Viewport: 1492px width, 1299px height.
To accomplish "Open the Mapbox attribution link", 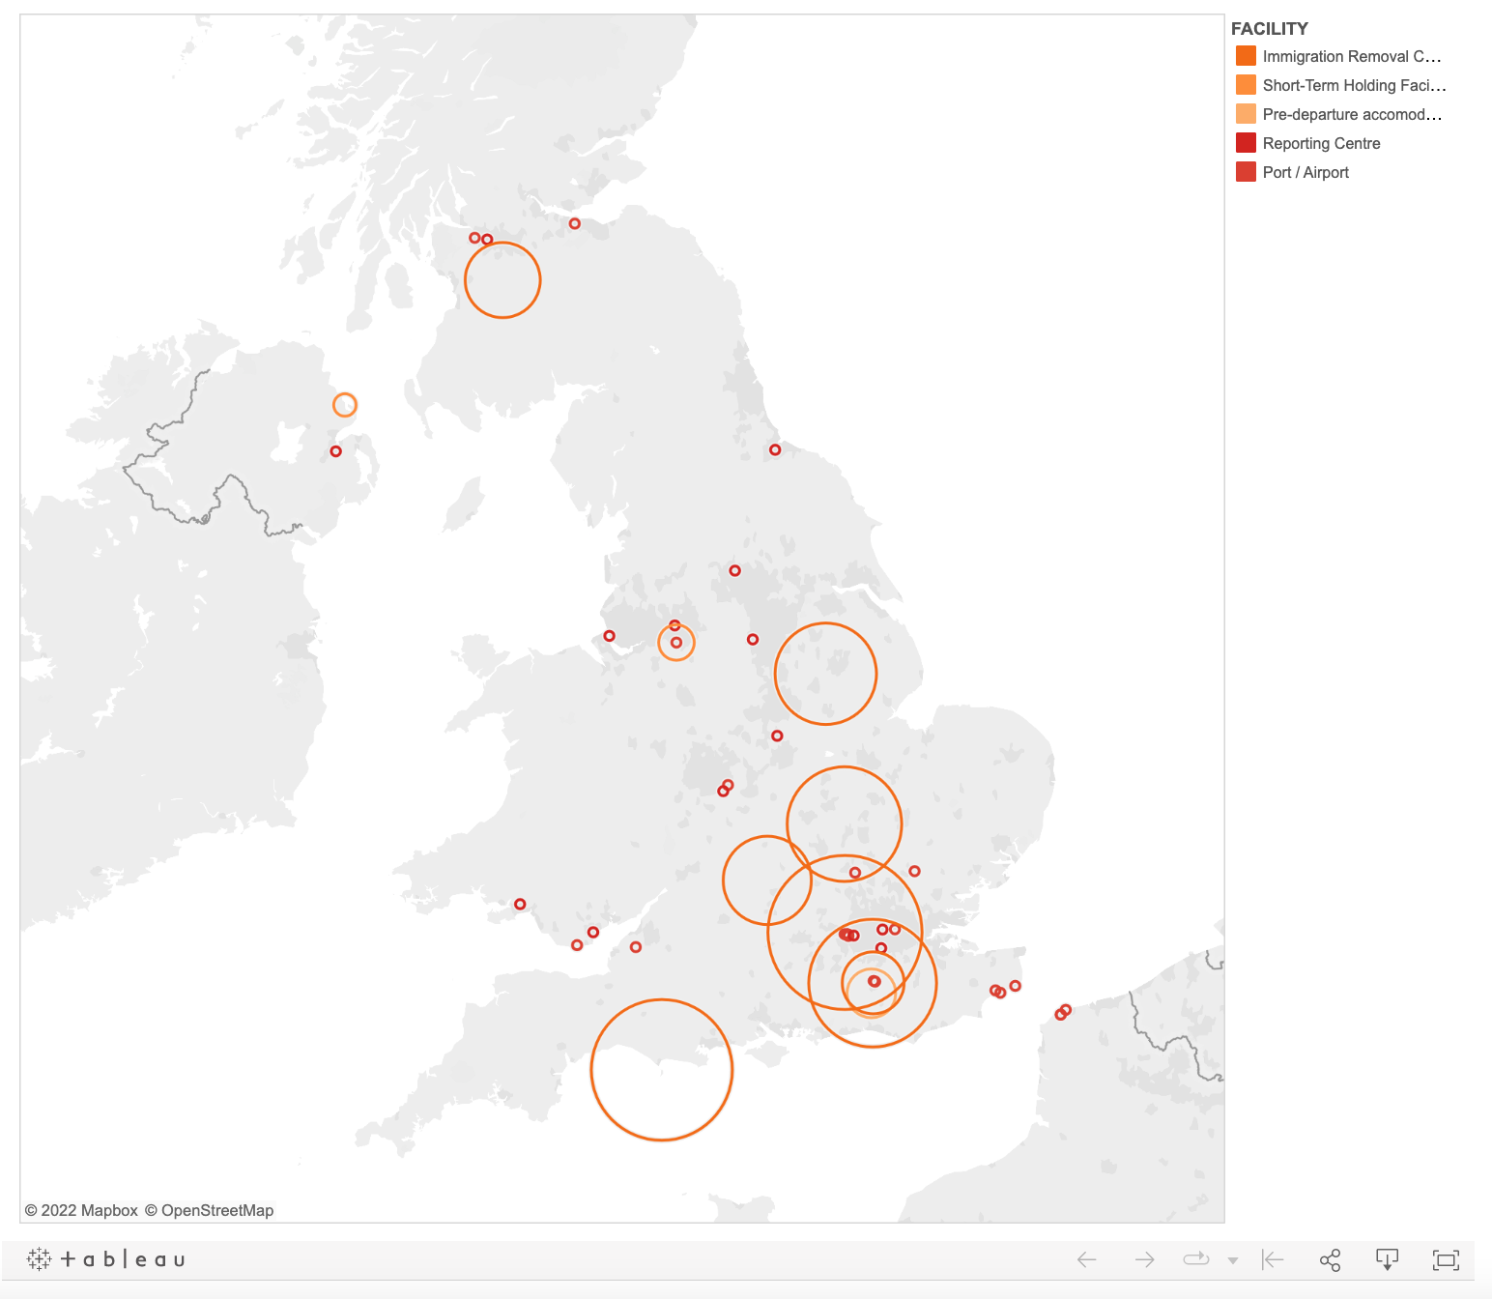I will [81, 1210].
